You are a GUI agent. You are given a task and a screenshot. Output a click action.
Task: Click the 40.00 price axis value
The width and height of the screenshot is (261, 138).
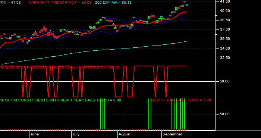tap(225, 11)
